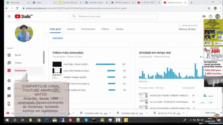Open Skype from the taskbar
223x125 pixels.
[x=86, y=120]
